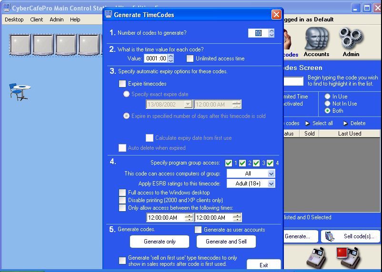Open the ESRB ratings dropdown
This screenshot has height=272, width=382.
coord(271,184)
